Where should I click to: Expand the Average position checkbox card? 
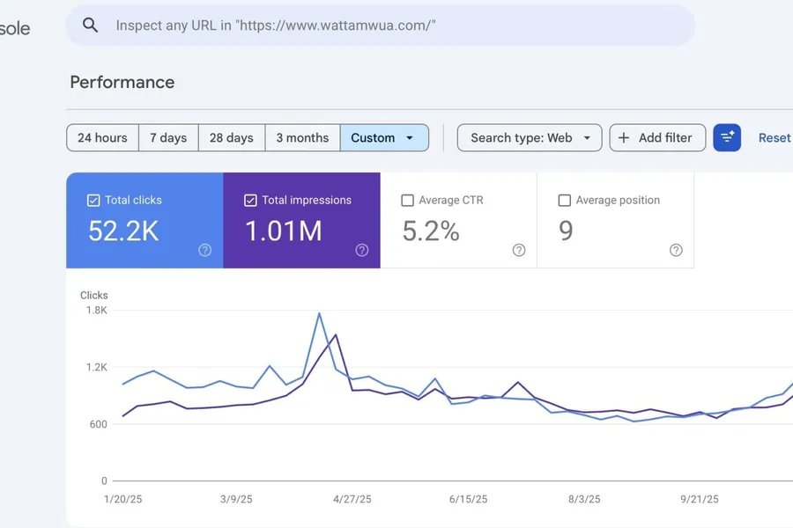click(x=564, y=200)
